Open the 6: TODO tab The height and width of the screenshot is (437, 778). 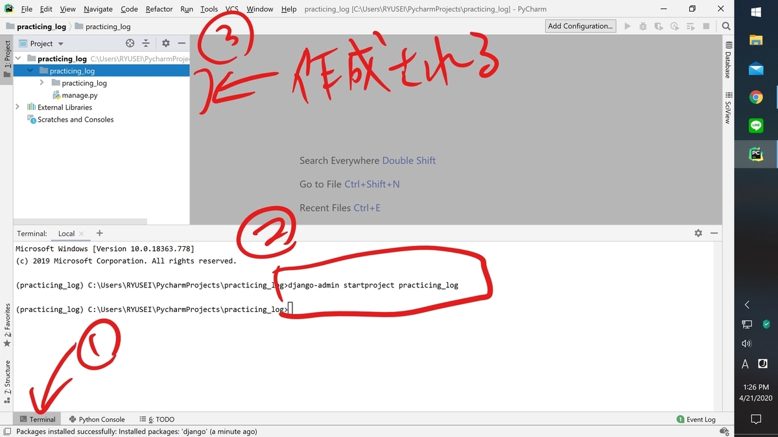156,419
